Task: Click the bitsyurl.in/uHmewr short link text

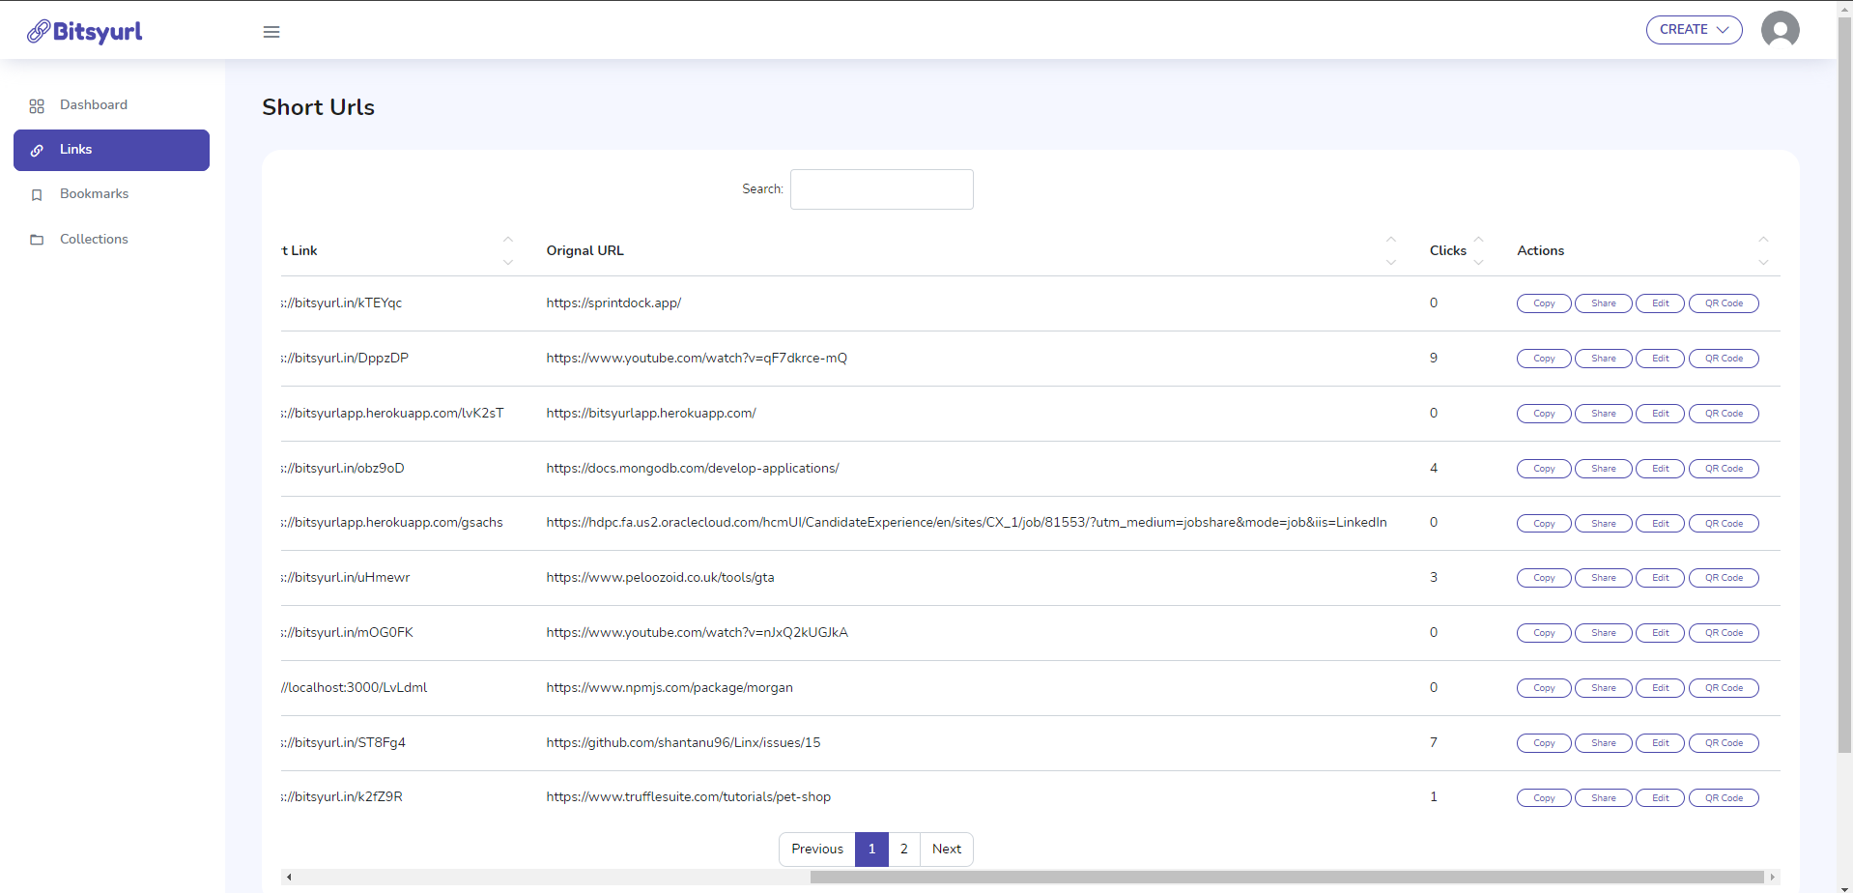Action: point(346,578)
